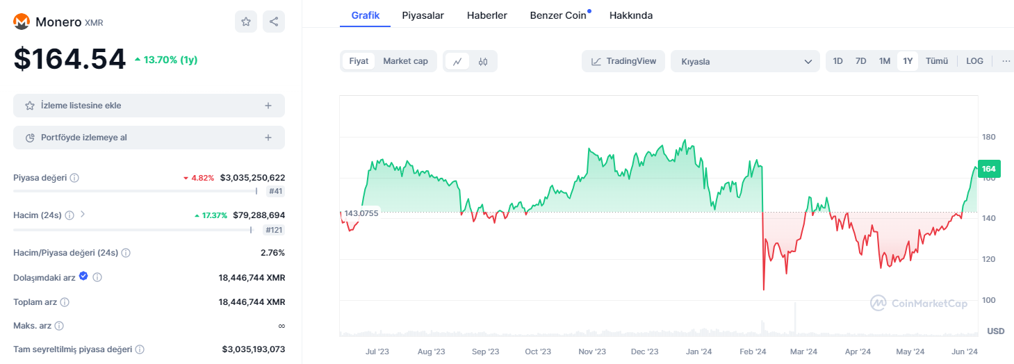The height and width of the screenshot is (364, 1014).
Task: Click Portföyde izlemeye al button
Action: coord(149,138)
